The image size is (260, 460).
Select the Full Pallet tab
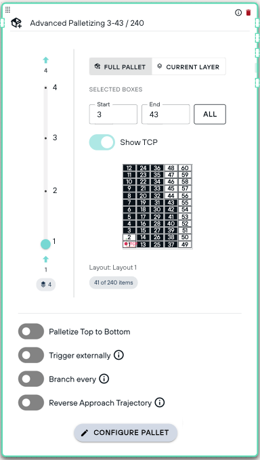point(121,66)
